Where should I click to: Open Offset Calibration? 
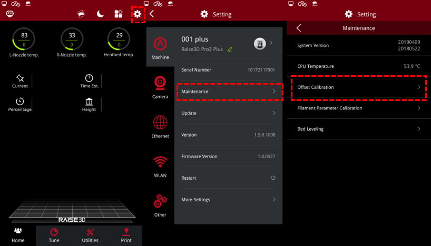click(x=358, y=87)
